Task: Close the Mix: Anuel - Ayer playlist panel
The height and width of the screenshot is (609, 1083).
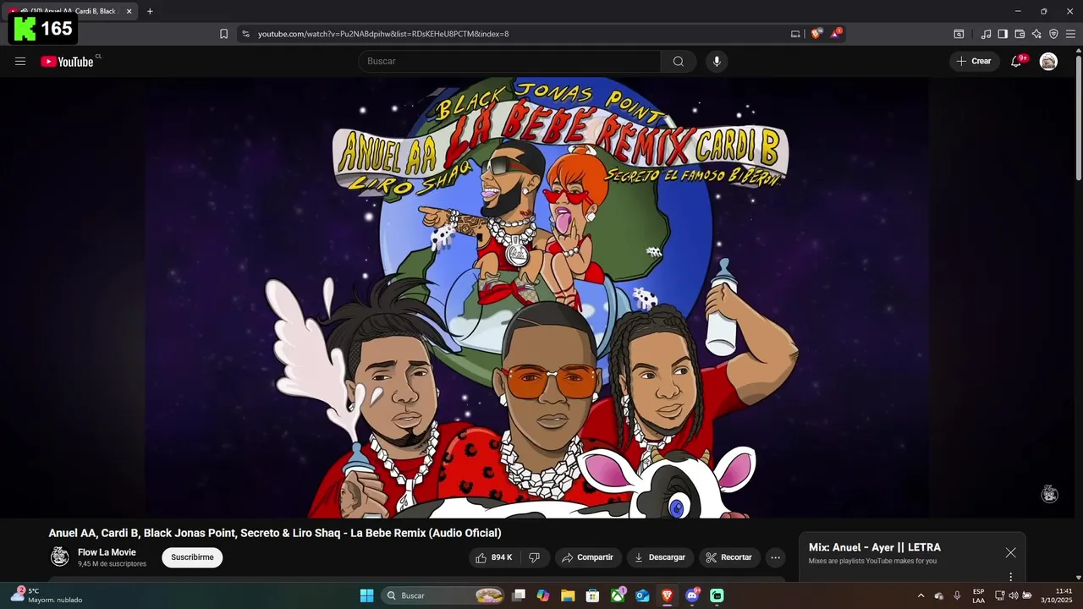Action: tap(1010, 552)
